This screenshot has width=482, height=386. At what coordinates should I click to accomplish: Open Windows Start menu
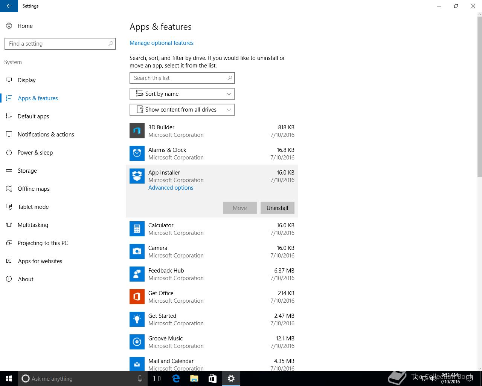tap(9, 378)
